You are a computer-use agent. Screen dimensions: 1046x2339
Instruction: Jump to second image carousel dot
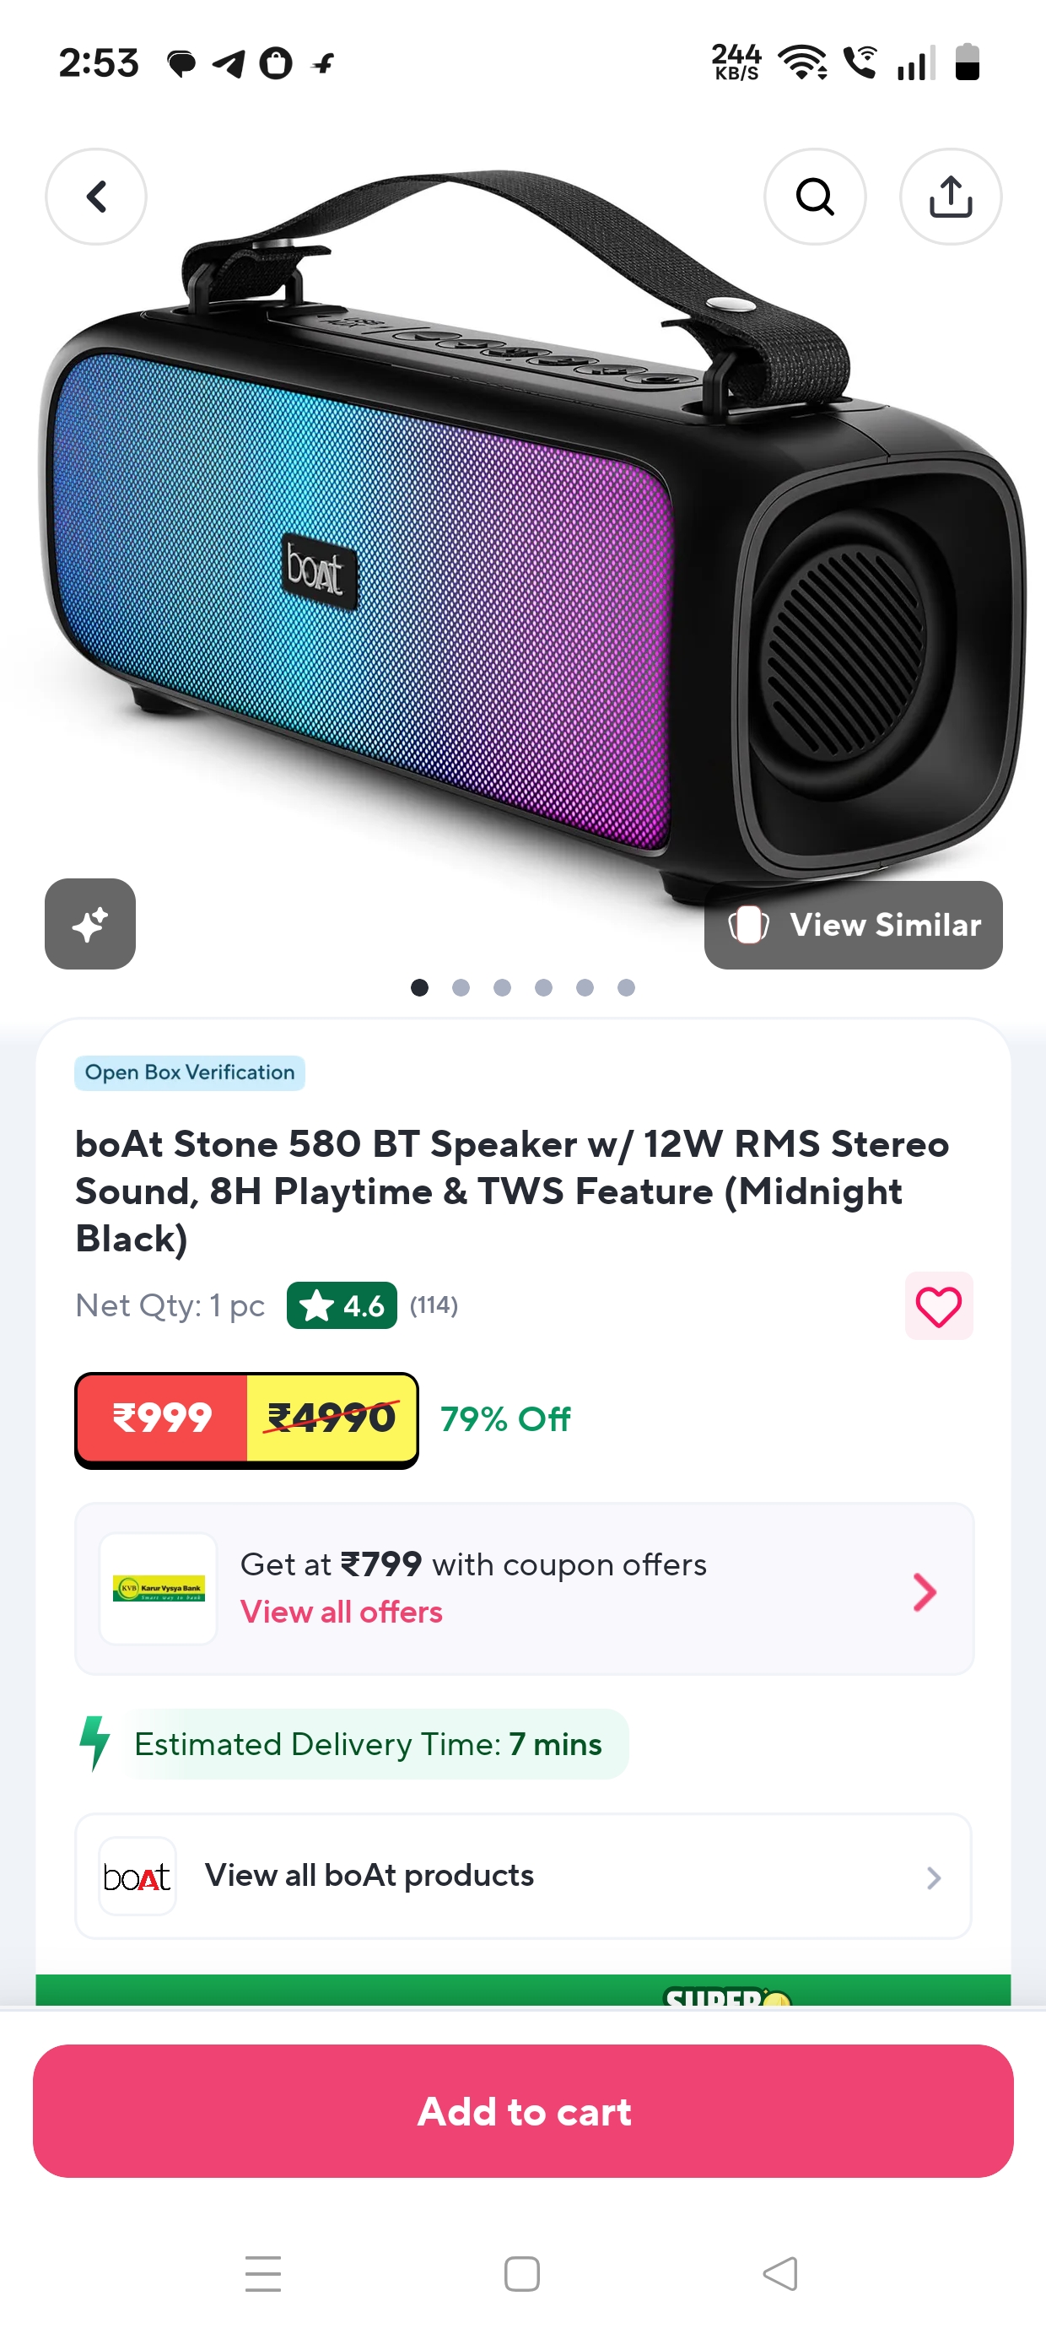coord(461,988)
